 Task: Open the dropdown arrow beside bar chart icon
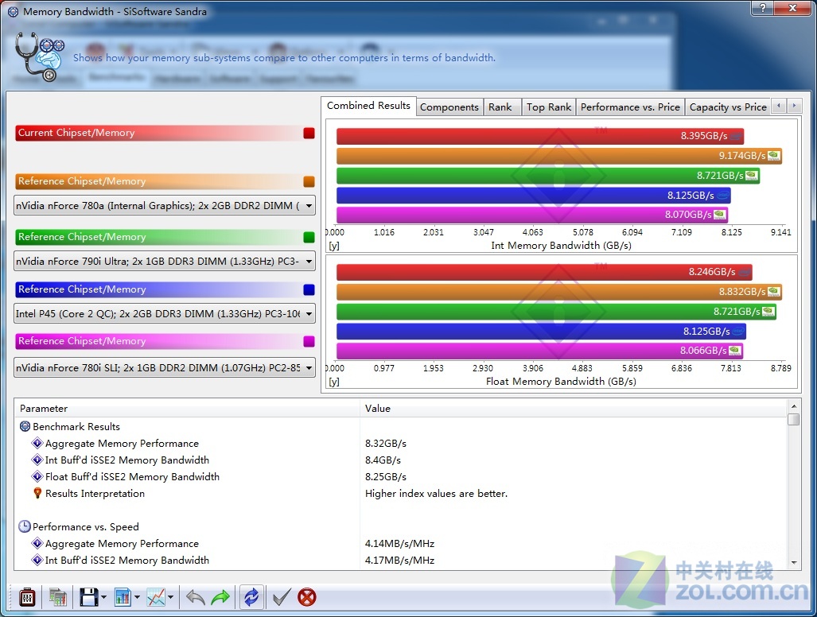[137, 597]
